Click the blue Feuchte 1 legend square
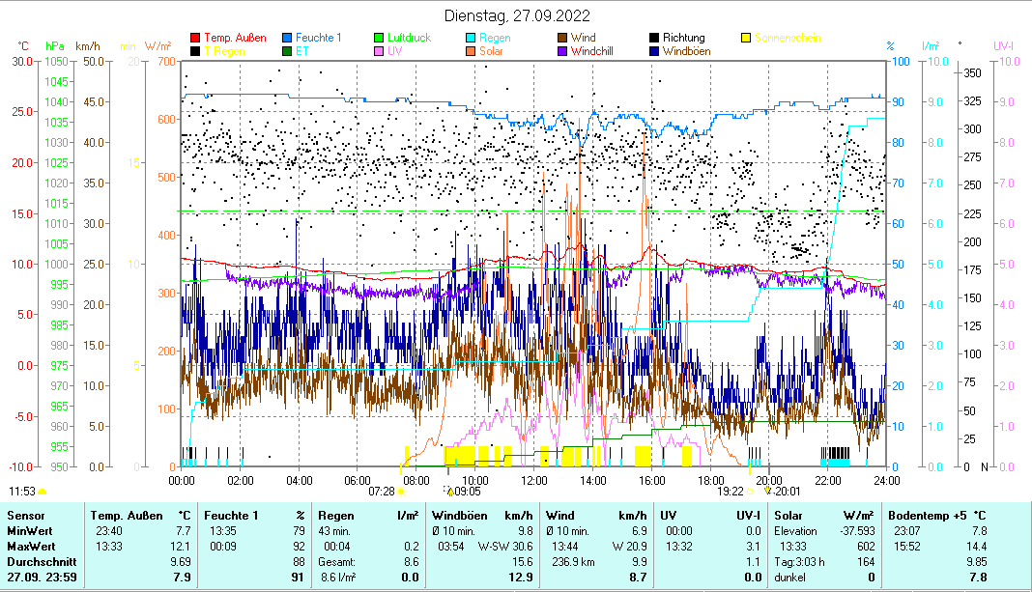 click(288, 39)
